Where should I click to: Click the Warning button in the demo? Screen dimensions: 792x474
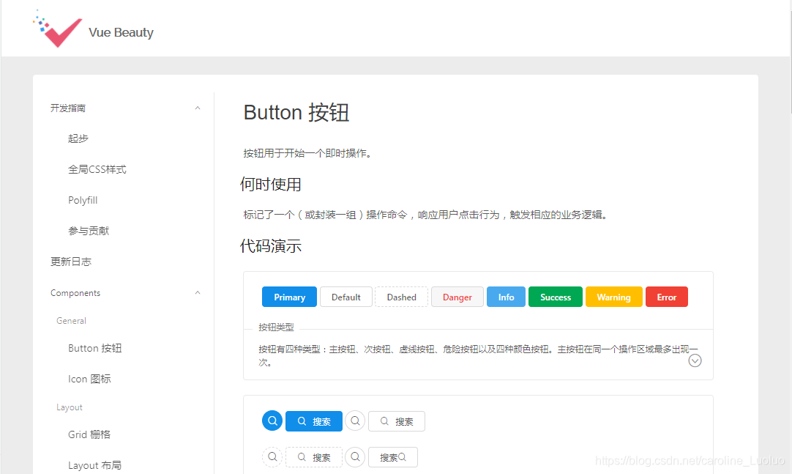coord(613,297)
